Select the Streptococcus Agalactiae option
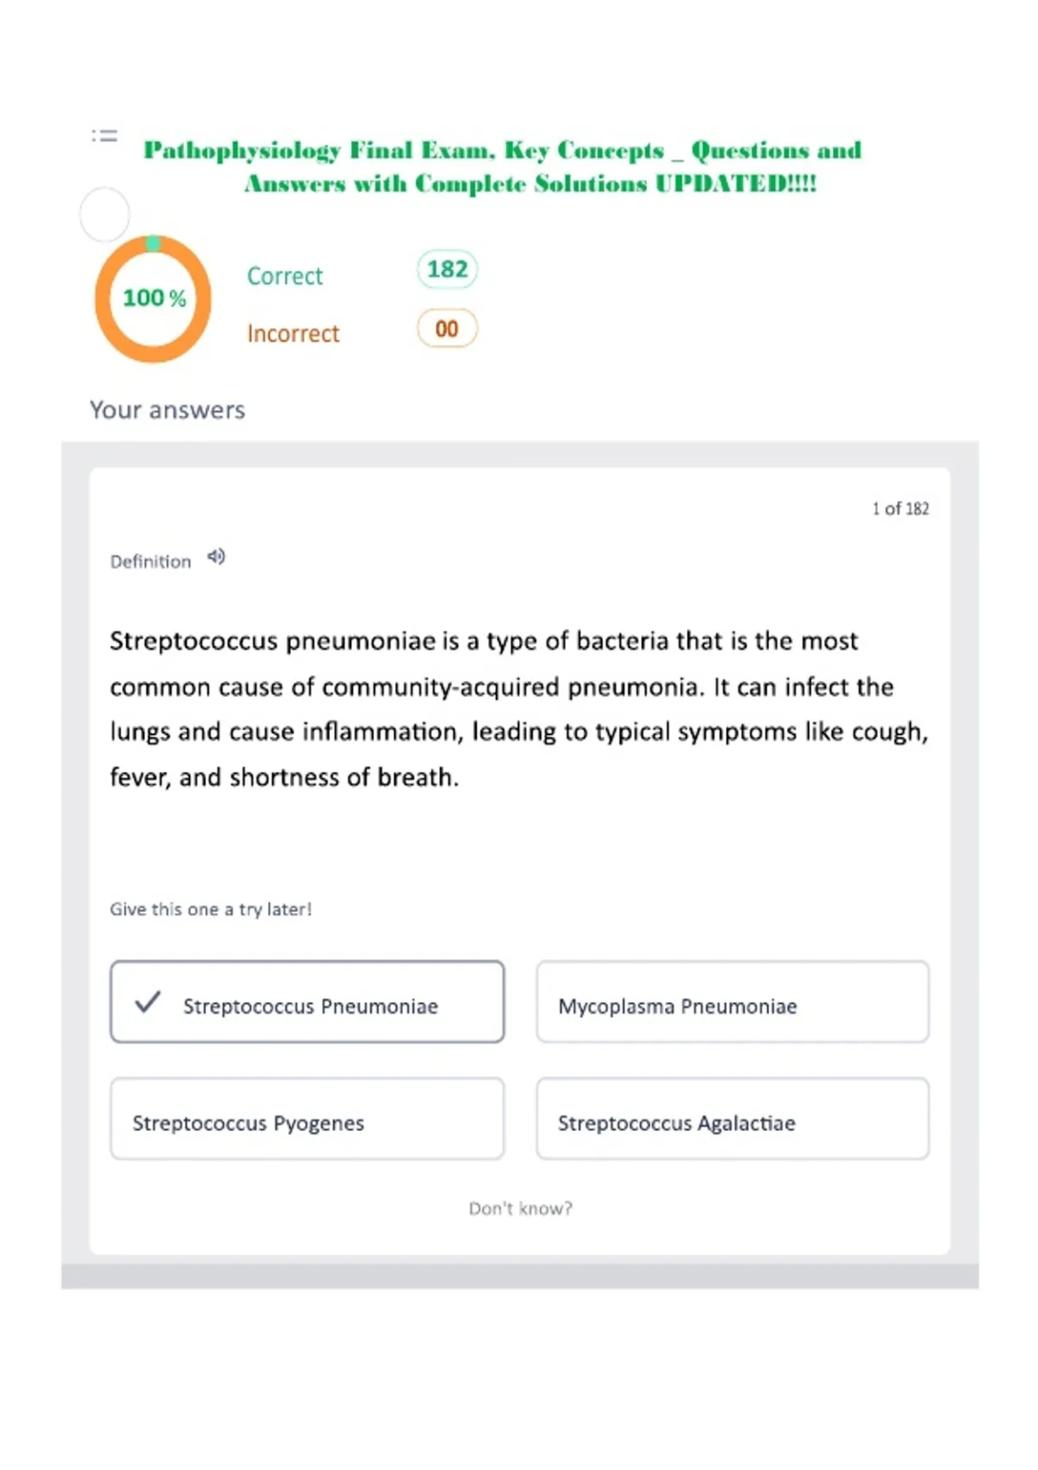1038x1470 pixels. click(733, 1119)
